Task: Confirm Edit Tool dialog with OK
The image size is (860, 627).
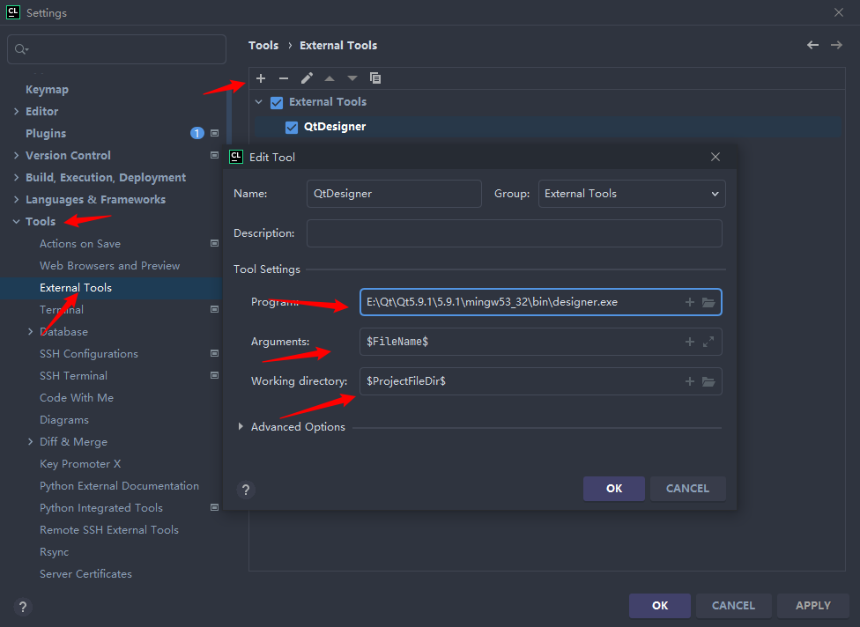Action: (x=614, y=489)
